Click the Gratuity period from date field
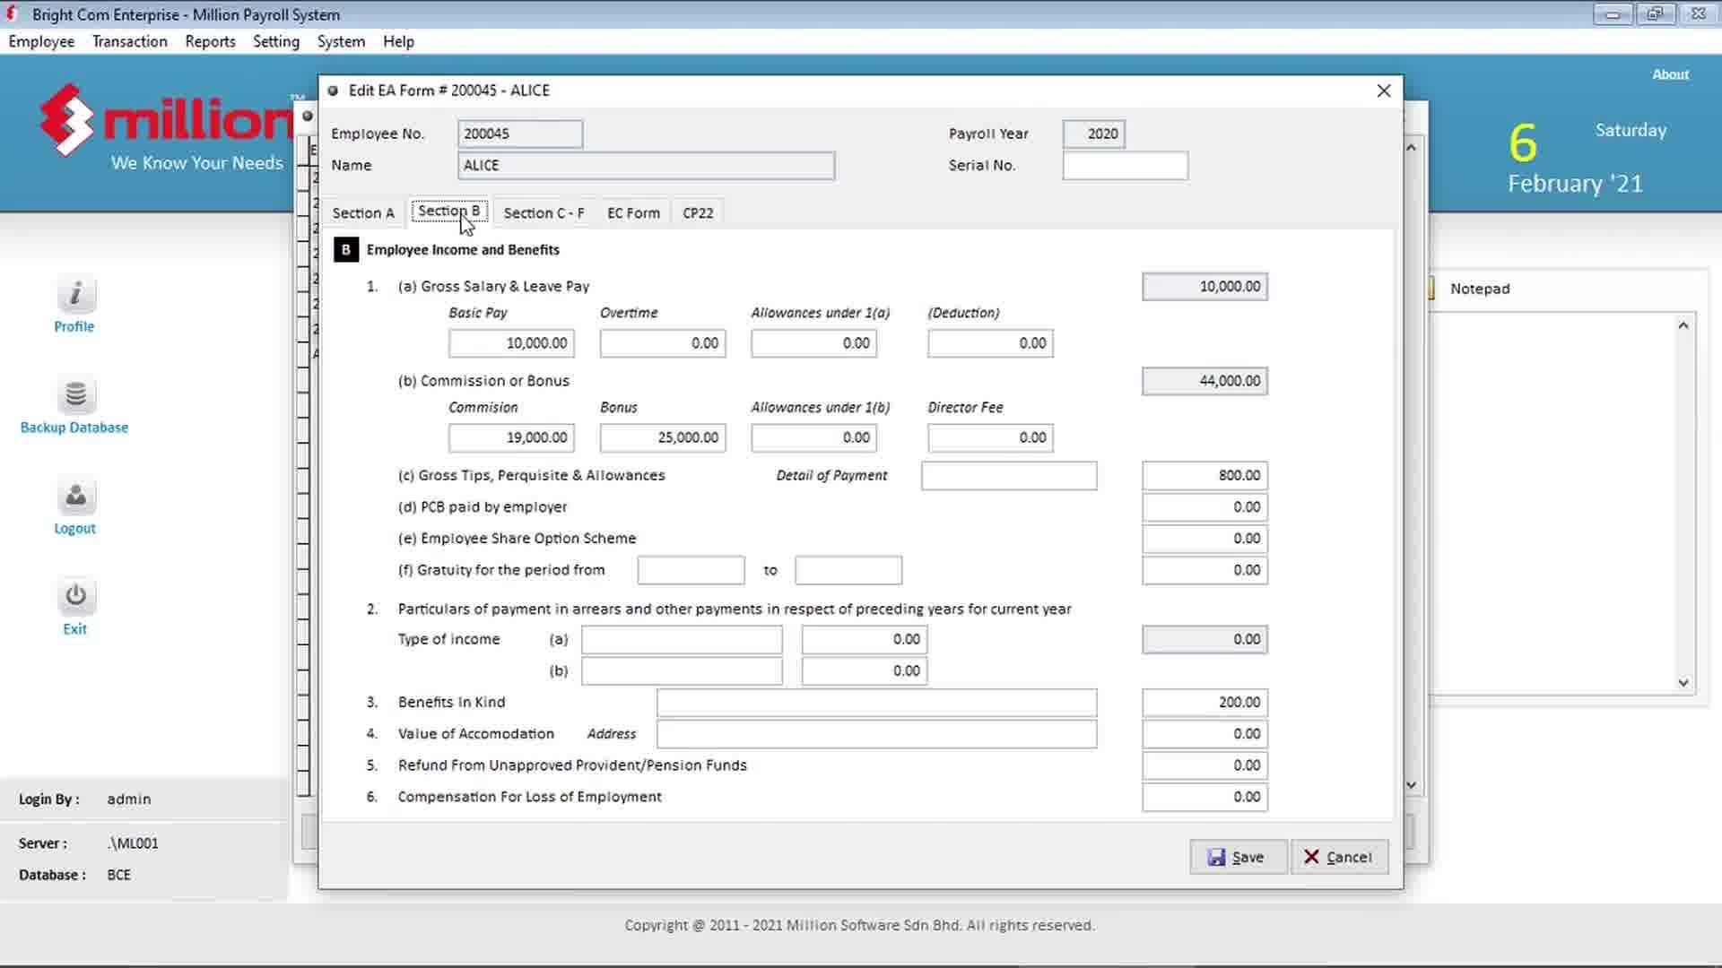This screenshot has width=1722, height=968. (691, 570)
